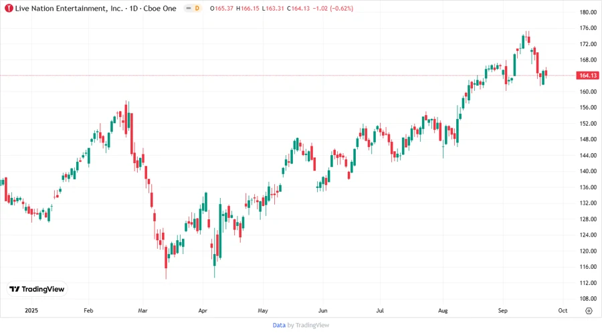Click the Mar label on time axis
Screen dimensions: 602x333
[143, 311]
